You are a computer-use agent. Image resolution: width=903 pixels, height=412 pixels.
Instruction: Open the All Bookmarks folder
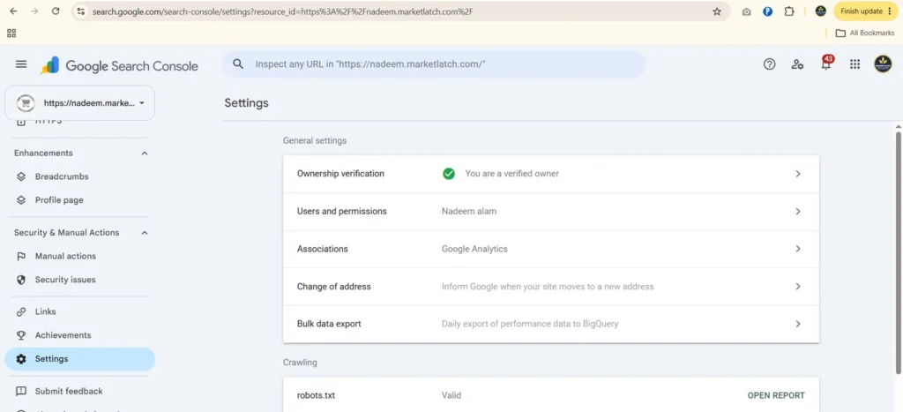coord(864,33)
